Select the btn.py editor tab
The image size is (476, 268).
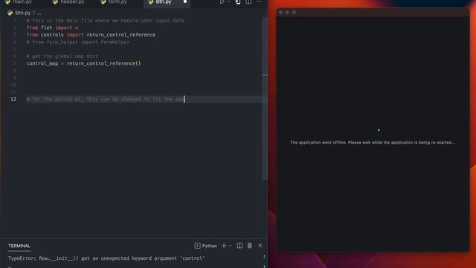[164, 1]
